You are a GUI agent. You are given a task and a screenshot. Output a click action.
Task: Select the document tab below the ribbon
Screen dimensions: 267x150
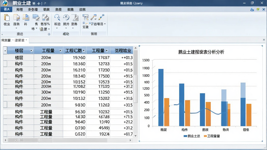coord(15,40)
